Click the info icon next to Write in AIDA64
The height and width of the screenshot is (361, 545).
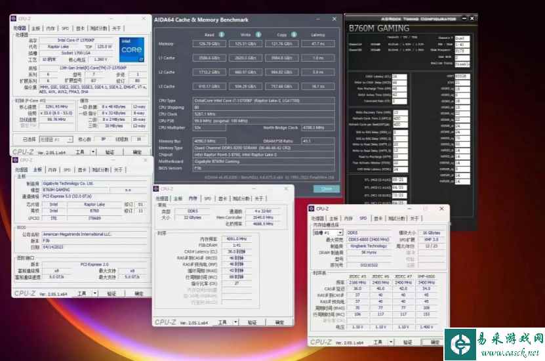(258, 34)
